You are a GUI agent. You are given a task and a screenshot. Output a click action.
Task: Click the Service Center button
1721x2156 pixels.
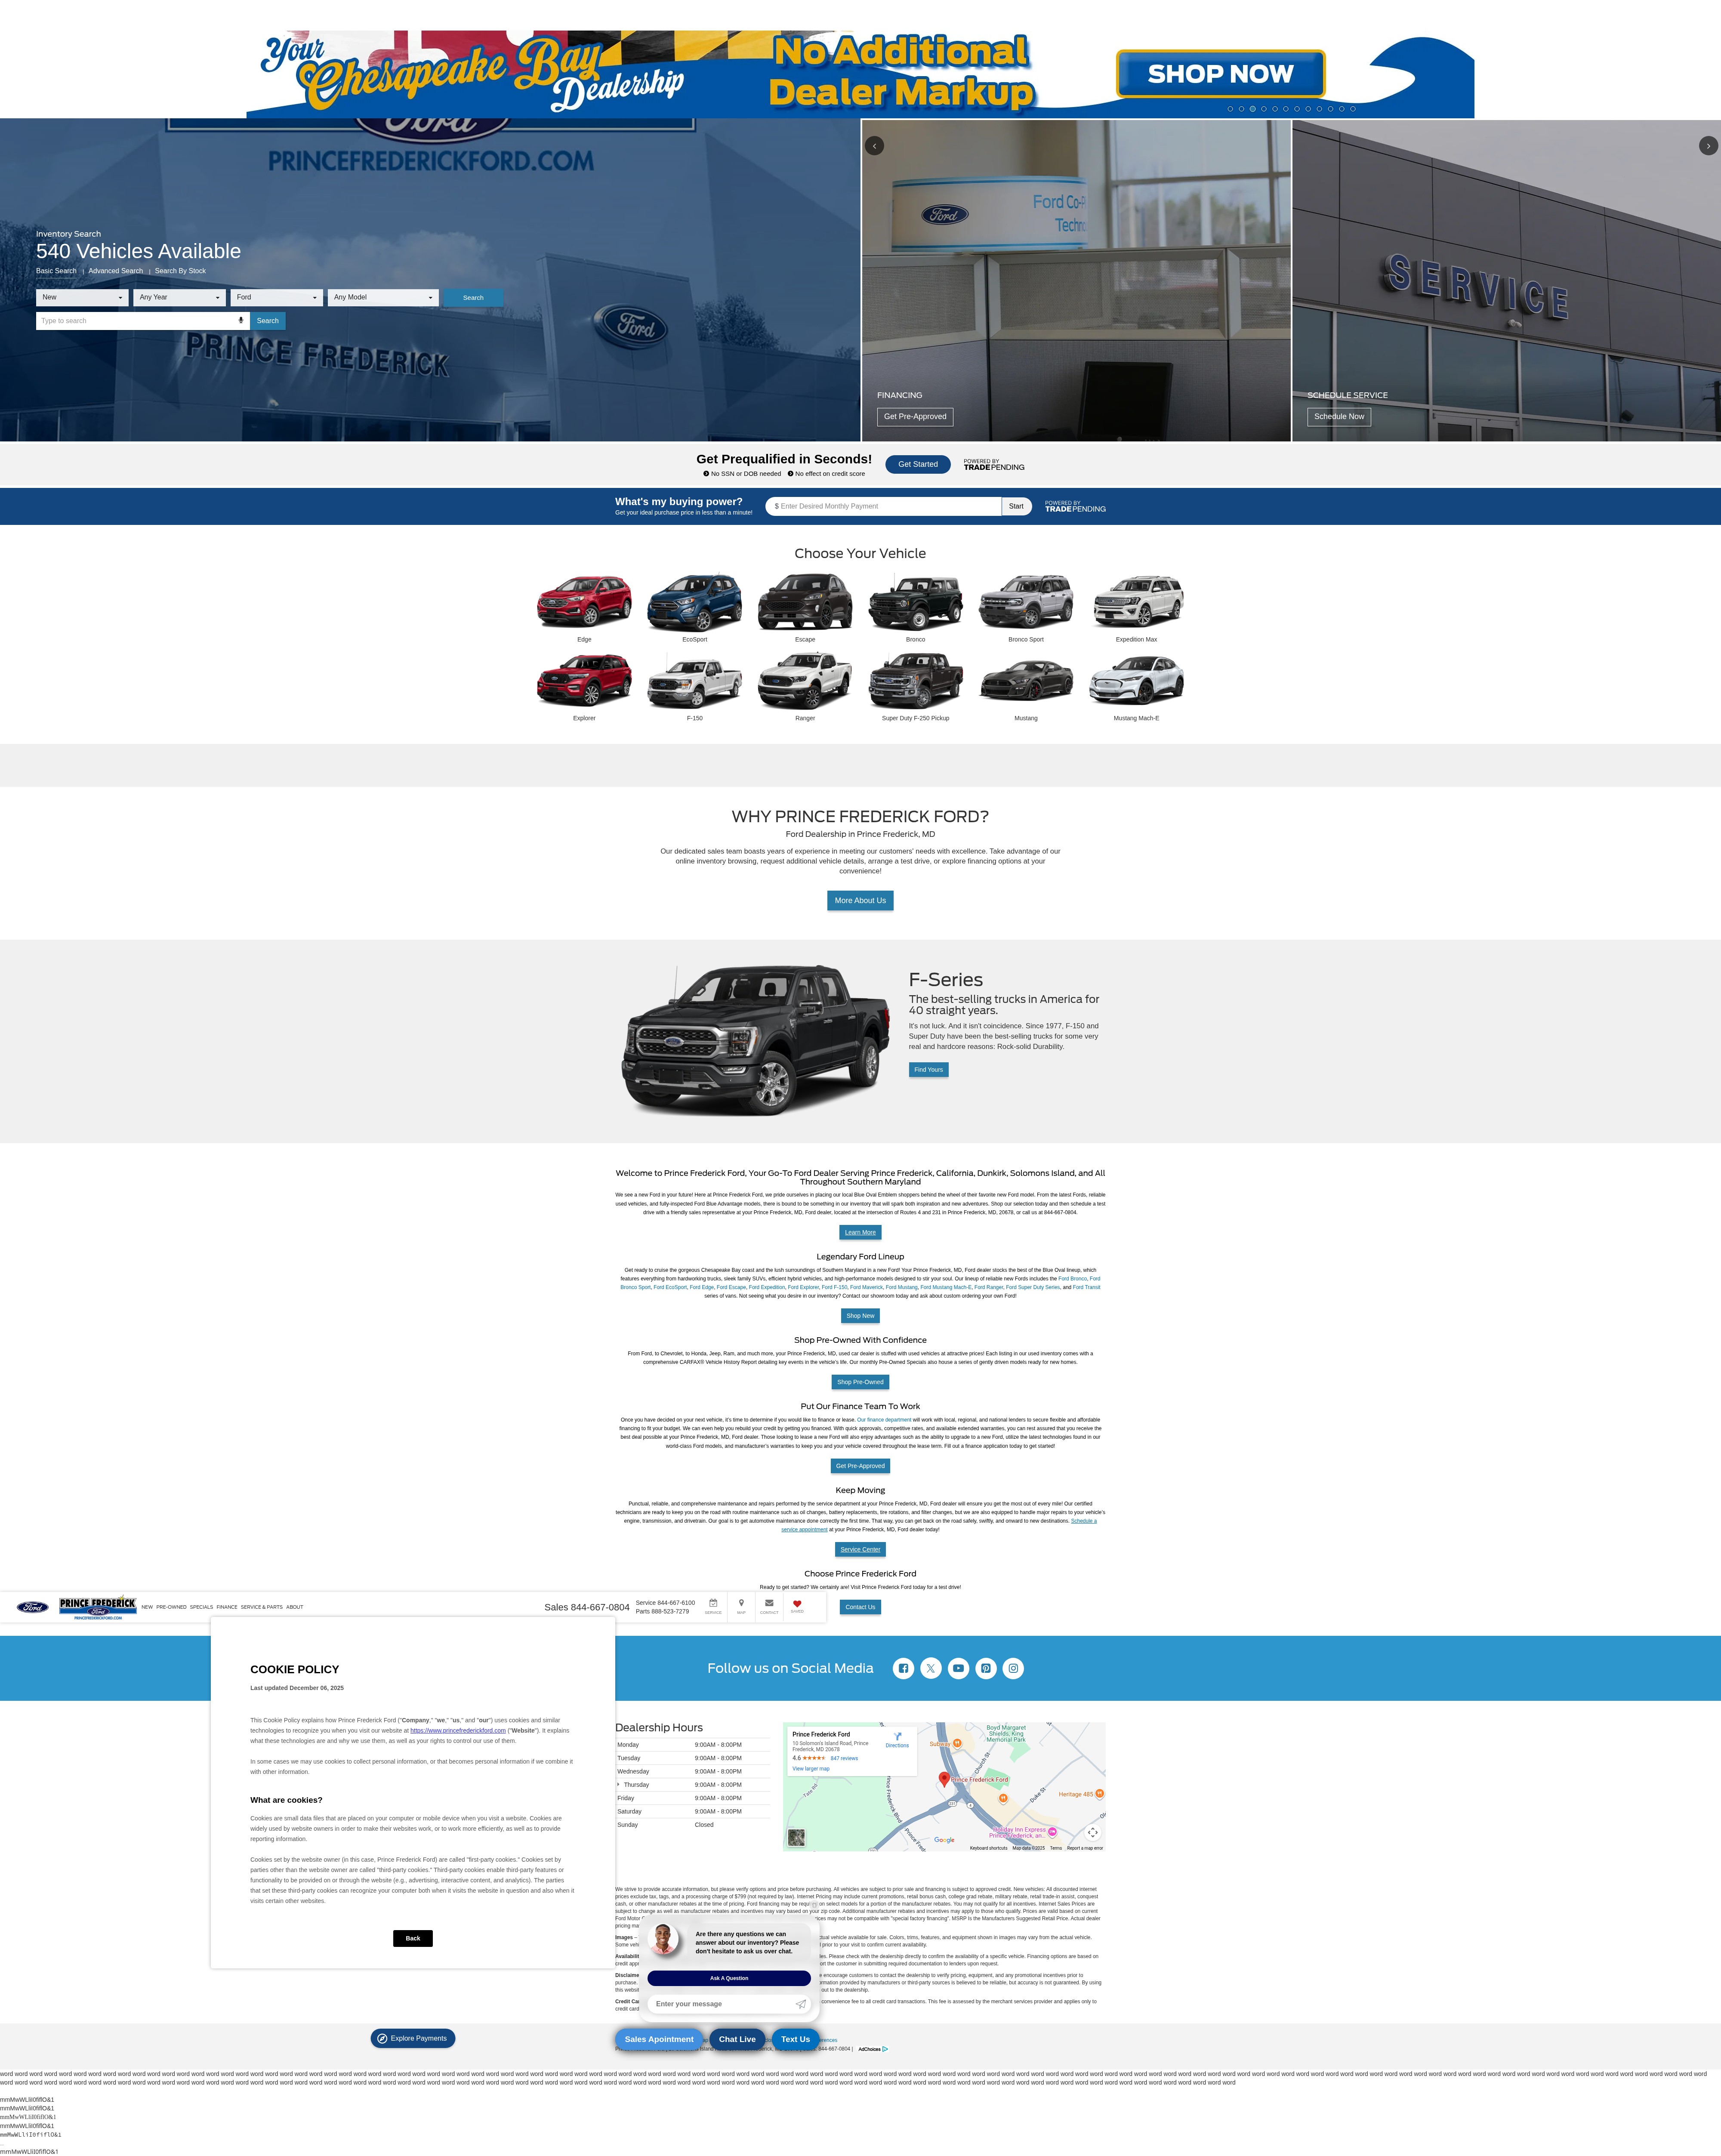point(860,1549)
